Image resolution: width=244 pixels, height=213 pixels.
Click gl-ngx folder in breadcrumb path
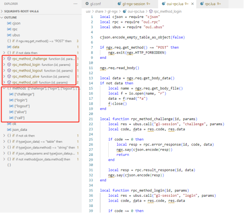(x=112, y=11)
